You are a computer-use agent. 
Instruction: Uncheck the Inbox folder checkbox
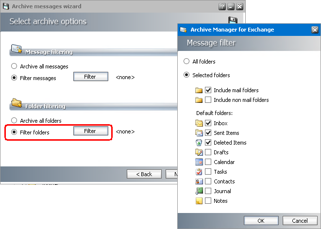(x=208, y=123)
